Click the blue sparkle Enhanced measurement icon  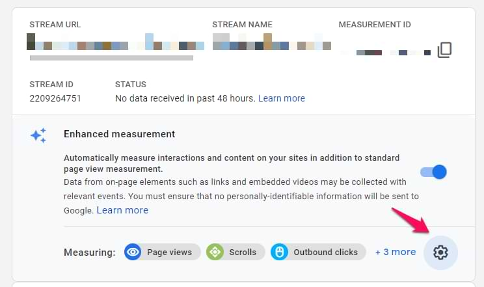pyautogui.click(x=38, y=135)
